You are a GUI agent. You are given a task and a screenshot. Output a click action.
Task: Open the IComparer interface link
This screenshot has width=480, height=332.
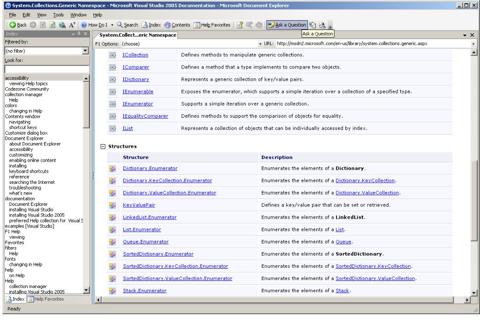pos(136,67)
